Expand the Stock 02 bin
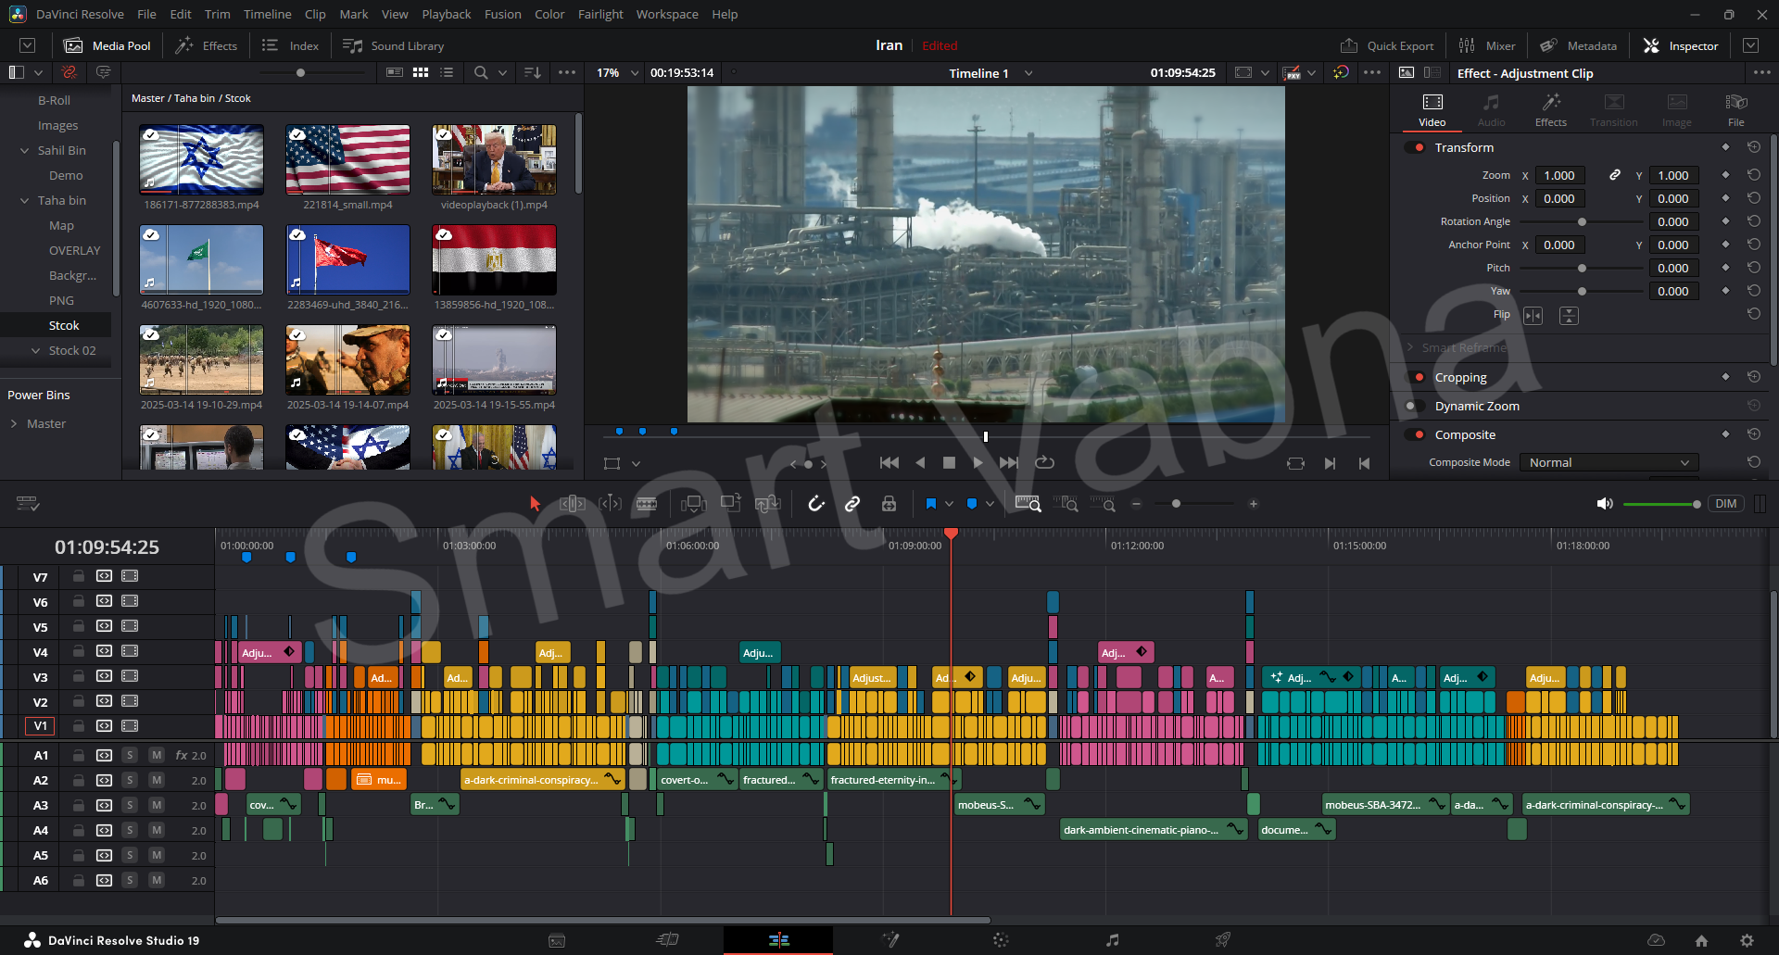The height and width of the screenshot is (955, 1779). click(36, 350)
